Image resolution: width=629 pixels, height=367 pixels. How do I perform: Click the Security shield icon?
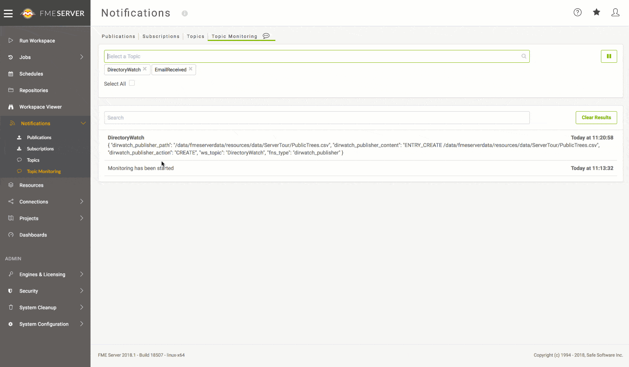[x=11, y=291]
